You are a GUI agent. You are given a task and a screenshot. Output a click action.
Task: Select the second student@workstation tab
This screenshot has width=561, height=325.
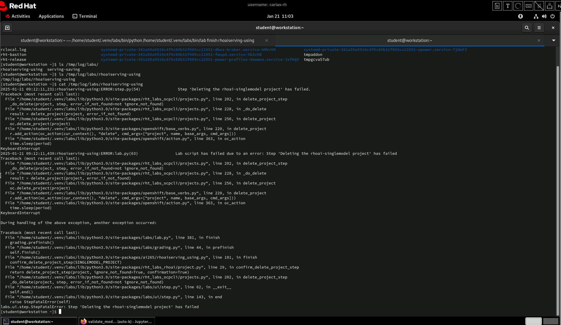409,40
